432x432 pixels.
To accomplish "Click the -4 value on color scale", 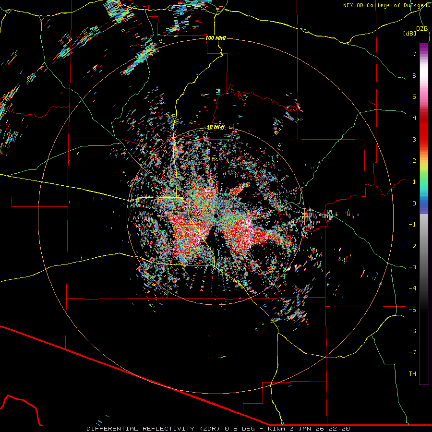I will click(412, 288).
